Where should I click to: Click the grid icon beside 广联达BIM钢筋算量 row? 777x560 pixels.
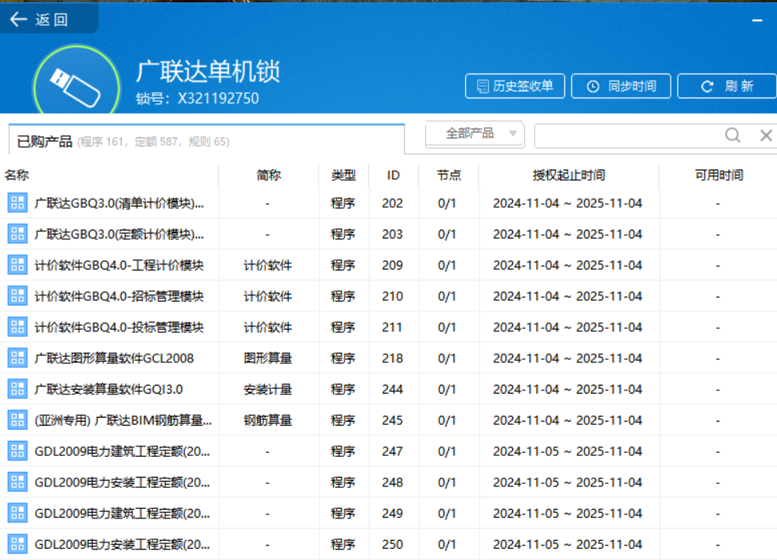17,420
